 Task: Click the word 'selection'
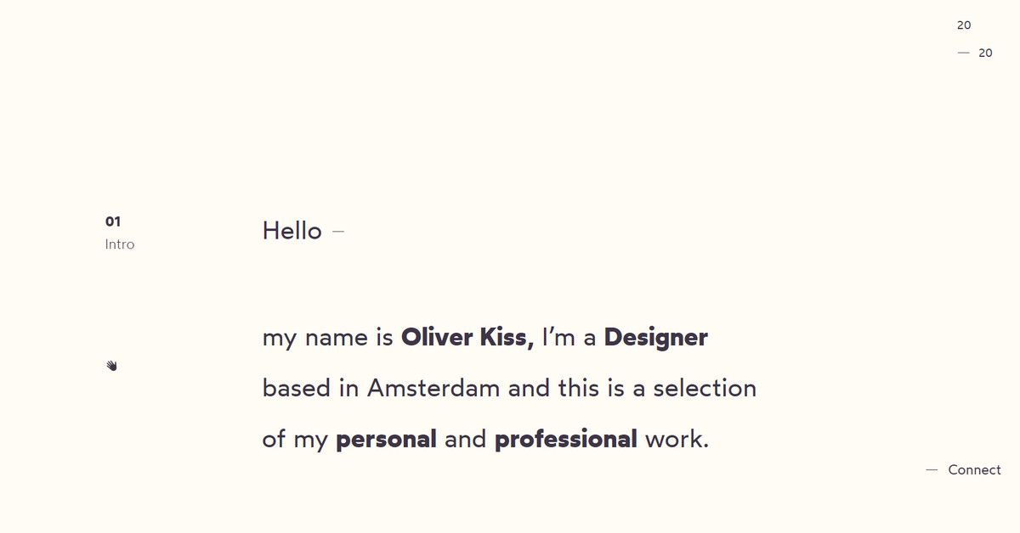tap(705, 389)
